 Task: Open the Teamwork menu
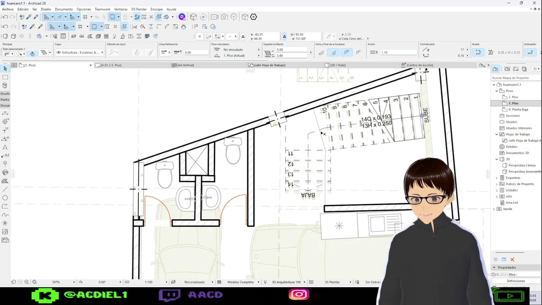click(x=102, y=9)
